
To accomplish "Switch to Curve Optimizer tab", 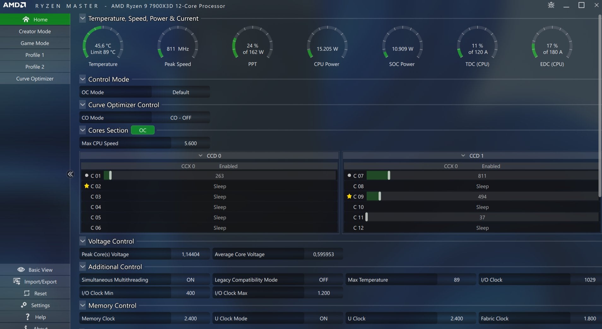I will click(x=35, y=78).
